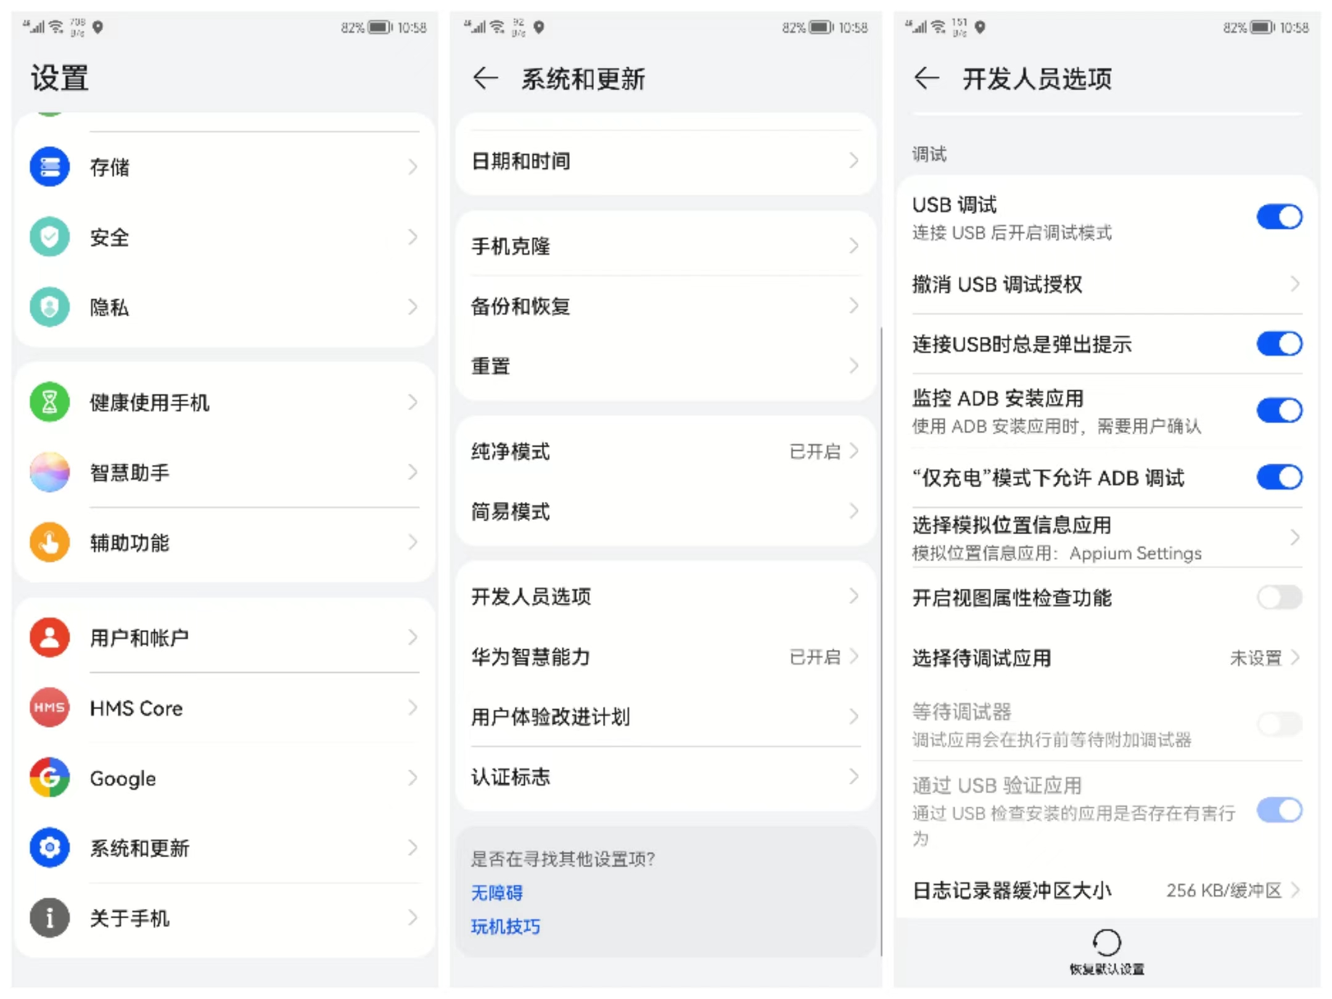Open 用户体验改进计划 entry

[x=665, y=717]
